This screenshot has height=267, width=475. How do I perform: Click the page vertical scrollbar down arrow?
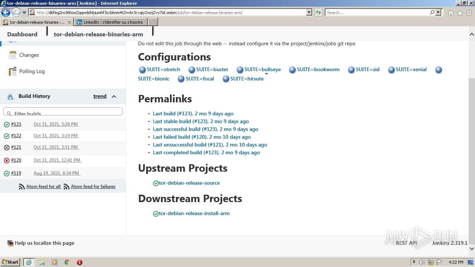[x=472, y=249]
